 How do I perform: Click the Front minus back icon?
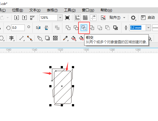pyautogui.click(x=100, y=28)
